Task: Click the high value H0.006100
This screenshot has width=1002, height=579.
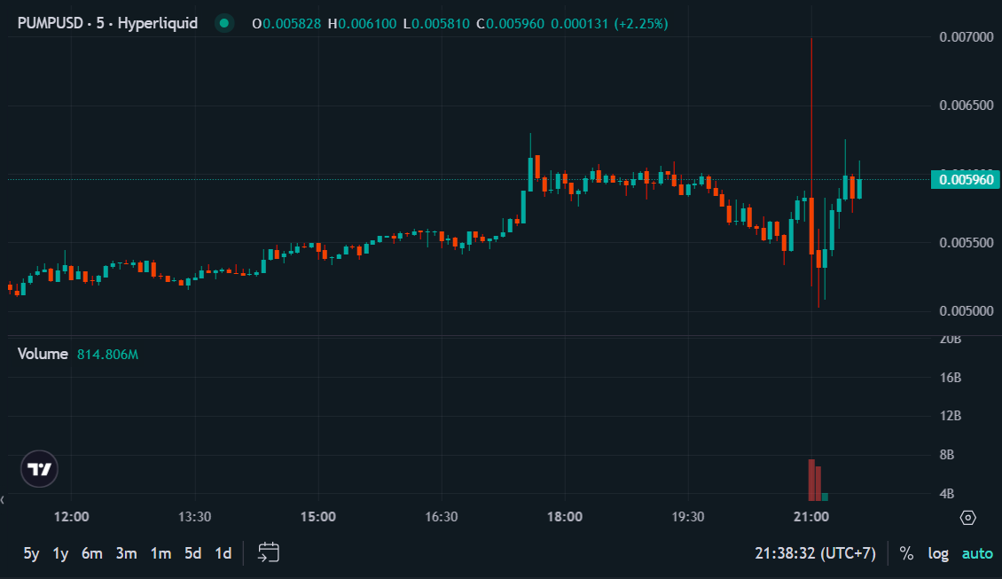Action: pyautogui.click(x=362, y=24)
